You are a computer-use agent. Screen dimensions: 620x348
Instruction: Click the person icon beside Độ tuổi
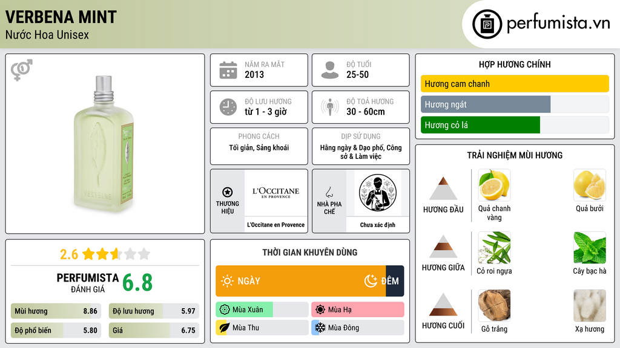330,70
